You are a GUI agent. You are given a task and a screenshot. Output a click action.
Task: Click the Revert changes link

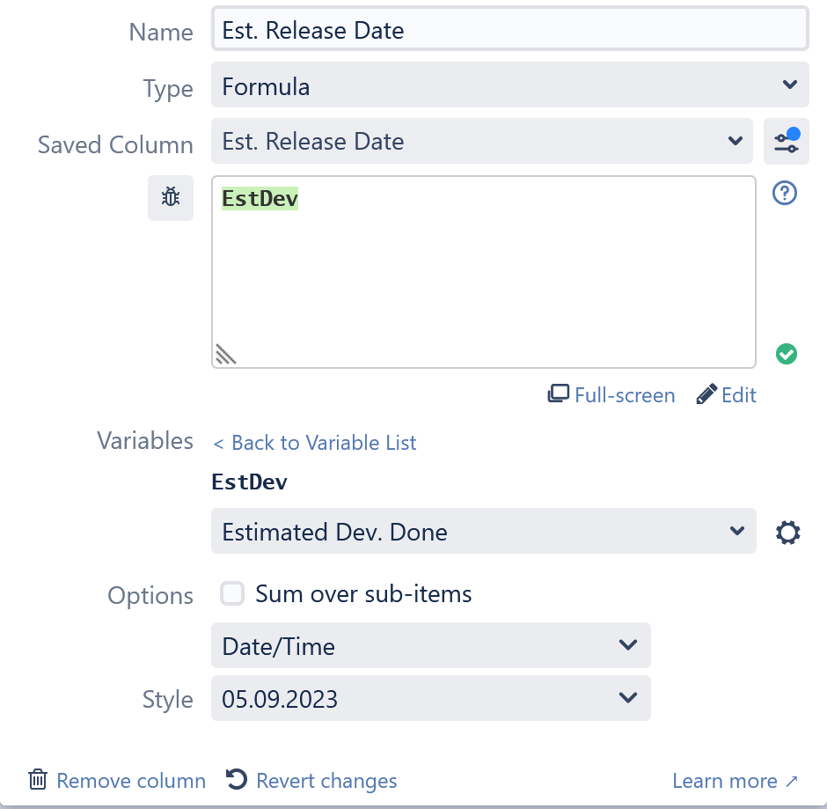(x=326, y=780)
